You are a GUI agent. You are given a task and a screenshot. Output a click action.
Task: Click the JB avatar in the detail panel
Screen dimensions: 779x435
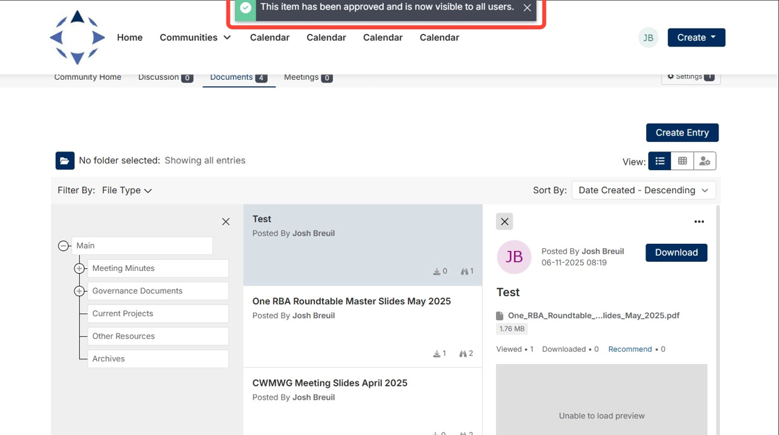click(514, 256)
